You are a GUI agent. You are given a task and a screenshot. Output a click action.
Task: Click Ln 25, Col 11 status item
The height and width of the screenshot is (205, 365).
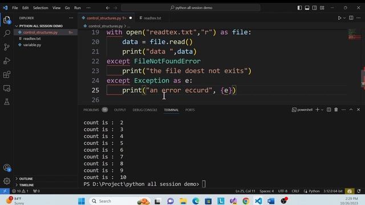(245, 191)
